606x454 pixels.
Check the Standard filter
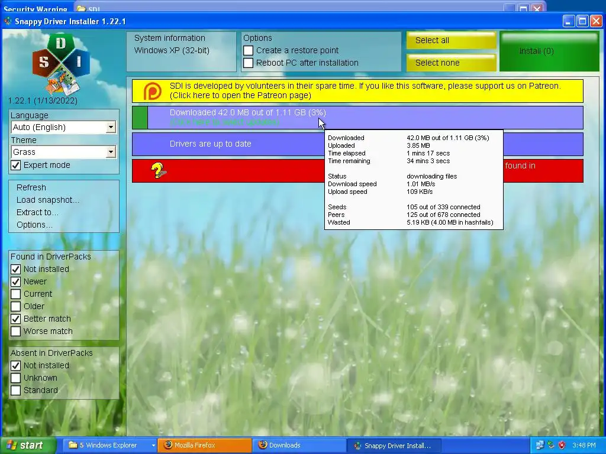tap(16, 390)
